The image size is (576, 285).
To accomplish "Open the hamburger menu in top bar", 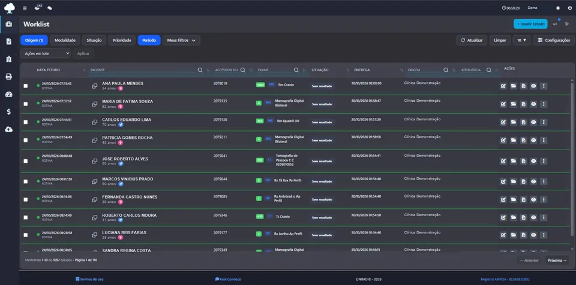I will coord(25,8).
